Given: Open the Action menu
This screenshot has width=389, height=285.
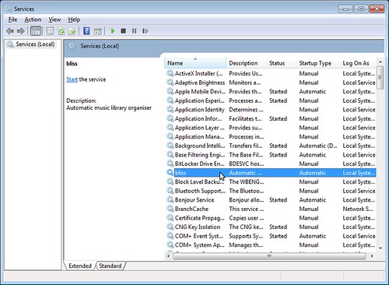Looking at the screenshot, I should 33,19.
